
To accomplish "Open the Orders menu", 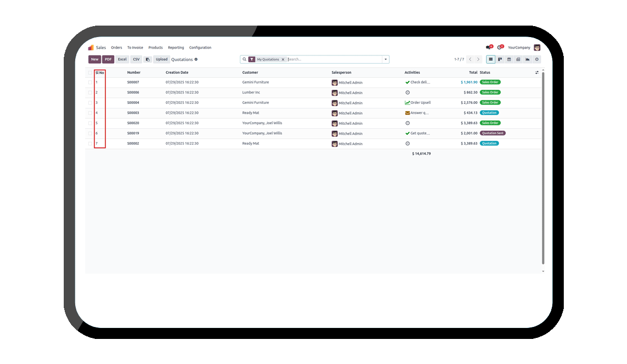I will (117, 48).
